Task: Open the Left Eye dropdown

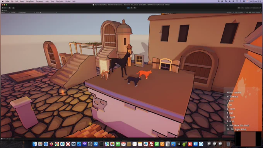Action: tap(230, 12)
